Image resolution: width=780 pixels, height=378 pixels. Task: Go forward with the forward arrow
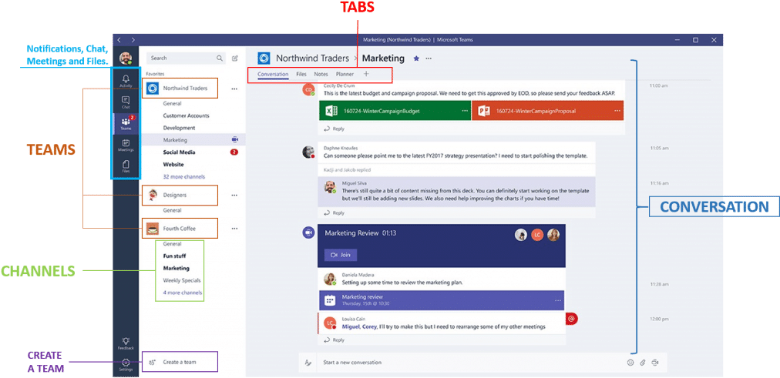tap(133, 40)
